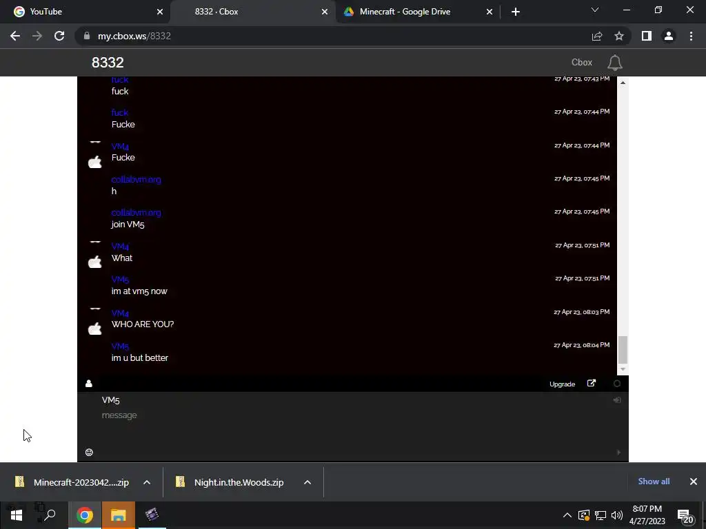Click the VM5 name above 'im u but better'
This screenshot has width=706, height=529.
(x=120, y=346)
